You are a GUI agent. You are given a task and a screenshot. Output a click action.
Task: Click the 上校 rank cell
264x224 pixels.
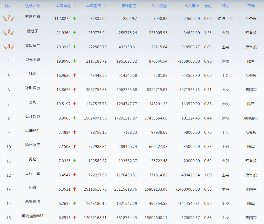pyautogui.click(x=225, y=90)
